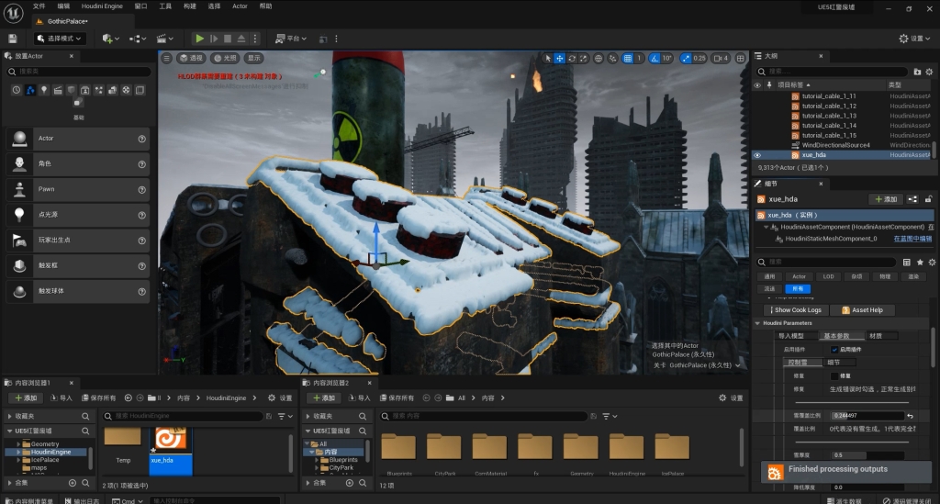Open the viewport hamburger options menu
The image size is (940, 504).
[x=167, y=58]
